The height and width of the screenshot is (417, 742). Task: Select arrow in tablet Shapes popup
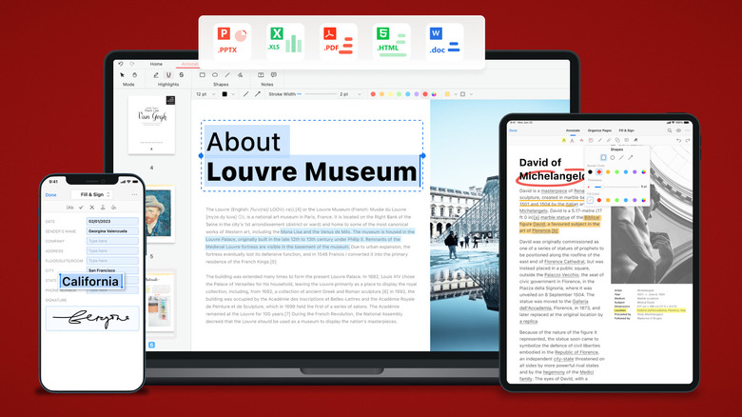coord(631,157)
